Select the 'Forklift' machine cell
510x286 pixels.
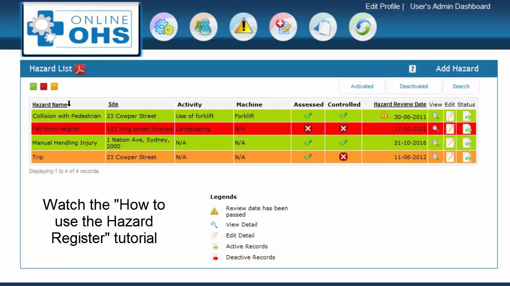[x=262, y=116]
